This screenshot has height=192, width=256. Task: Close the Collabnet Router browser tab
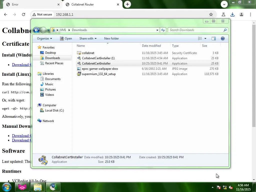tap(118, 4)
